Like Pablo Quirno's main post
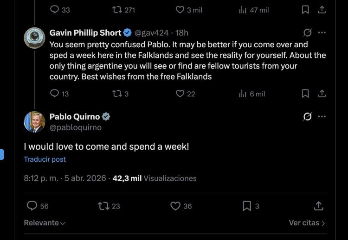This screenshot has height=240, width=348. coord(175,206)
